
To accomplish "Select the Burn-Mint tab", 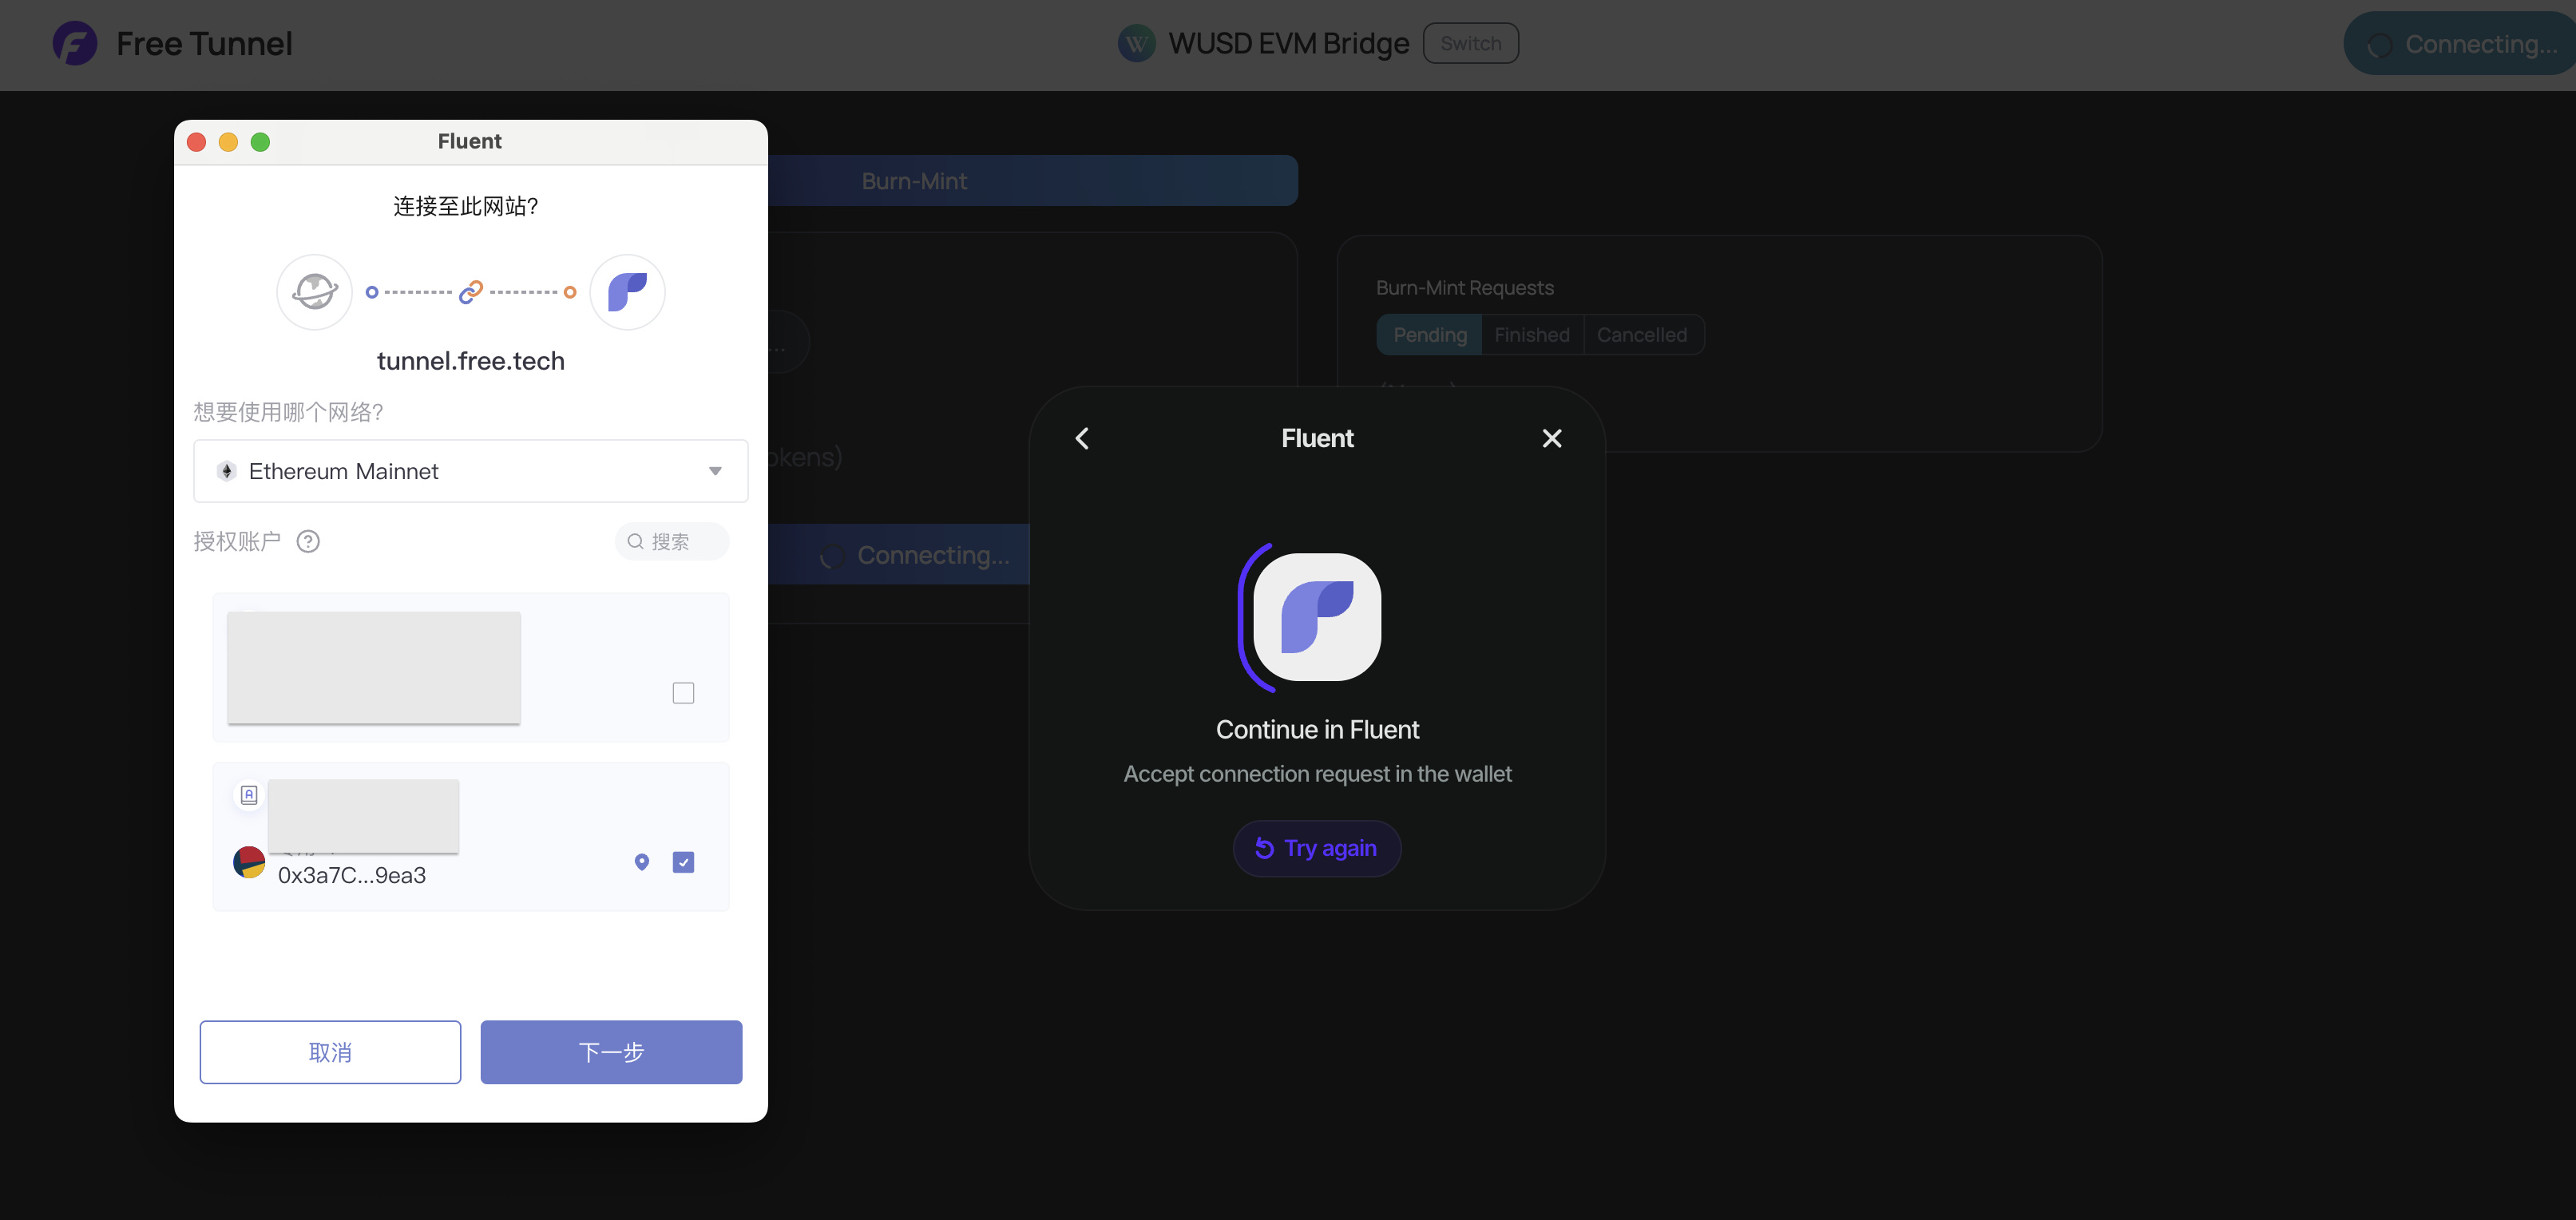I will 914,181.
